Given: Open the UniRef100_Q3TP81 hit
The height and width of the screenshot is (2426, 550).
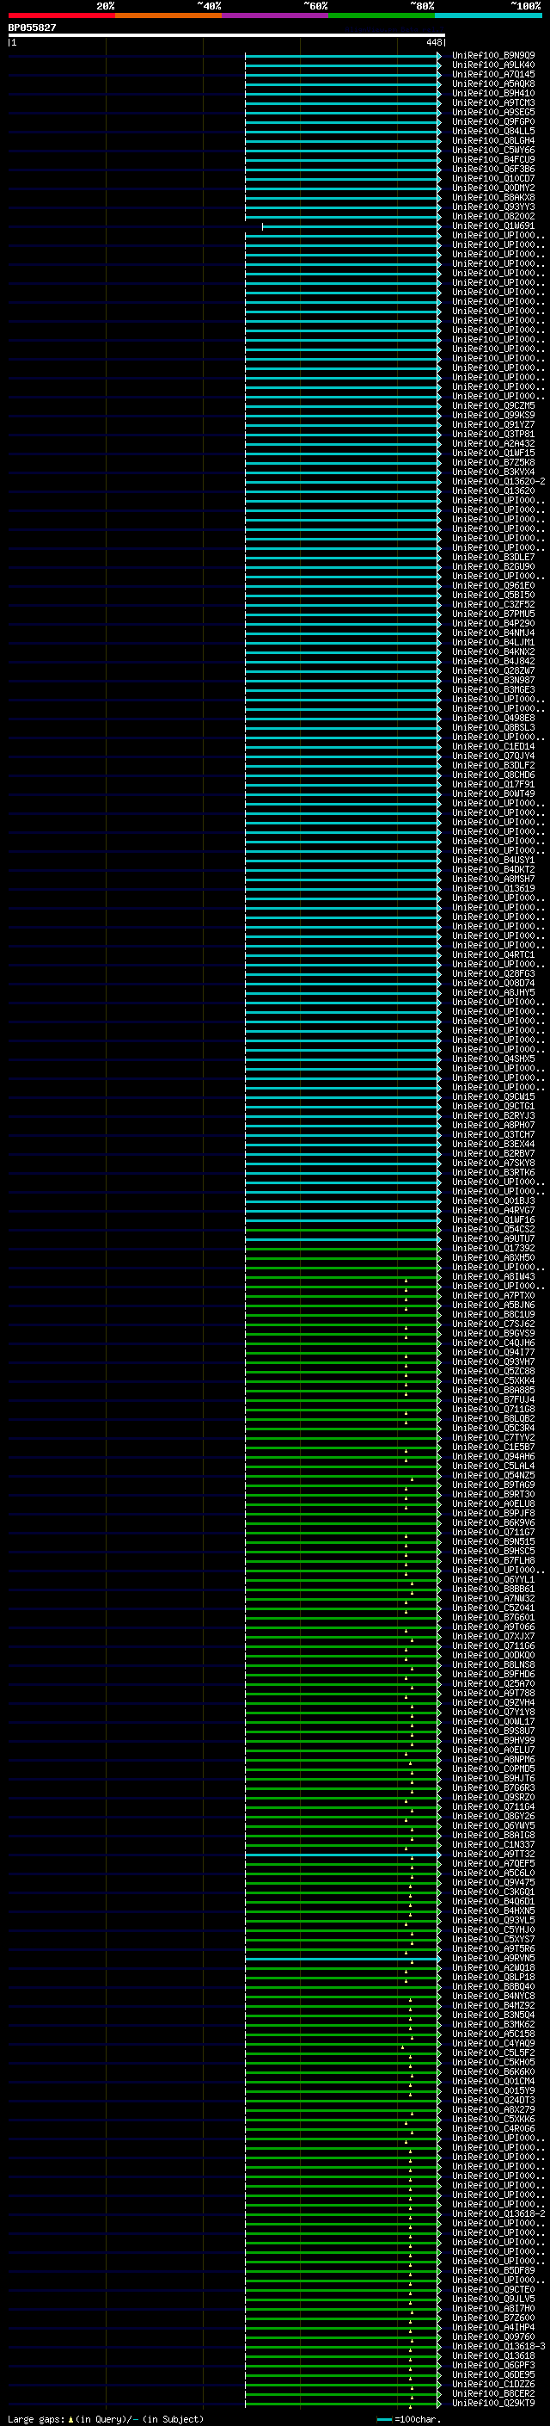Looking at the screenshot, I should coord(492,434).
